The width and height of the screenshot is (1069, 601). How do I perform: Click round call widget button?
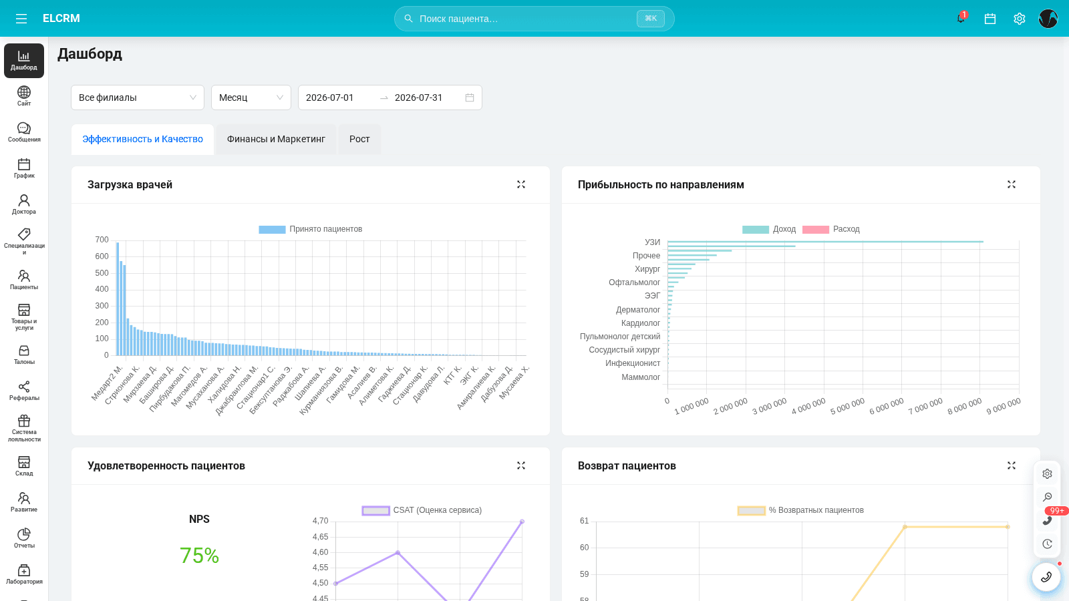[x=1046, y=577]
